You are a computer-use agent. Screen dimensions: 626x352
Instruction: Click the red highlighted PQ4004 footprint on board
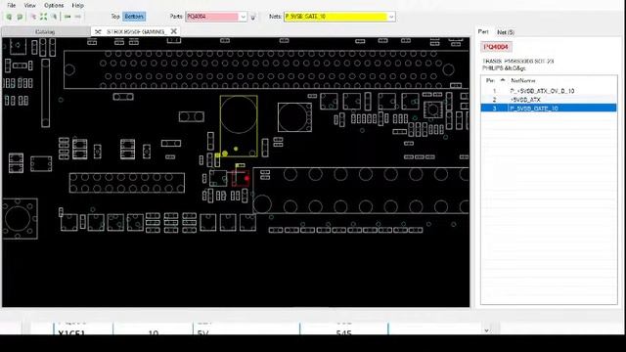coord(241,178)
